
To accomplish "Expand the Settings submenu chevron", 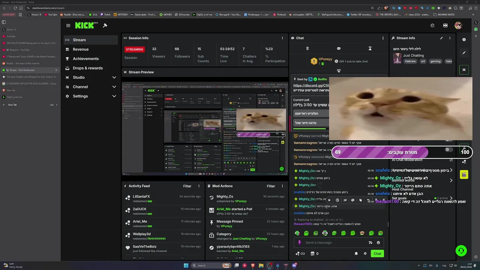I will coord(114,96).
